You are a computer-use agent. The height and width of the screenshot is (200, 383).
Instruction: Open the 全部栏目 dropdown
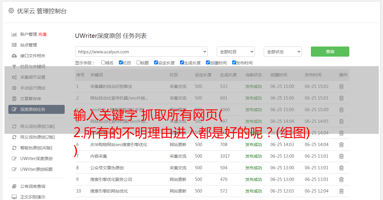point(236,52)
